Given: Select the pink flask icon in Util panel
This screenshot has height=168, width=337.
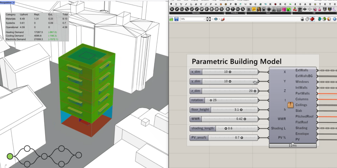Looking at the screenshot, I should [320, 9].
